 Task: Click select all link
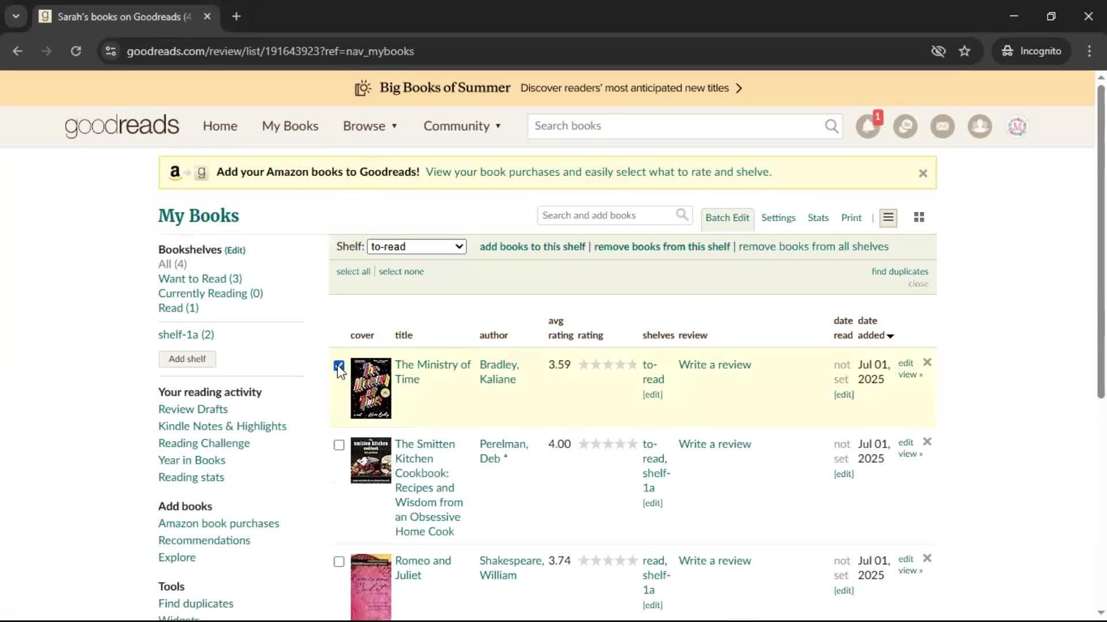[353, 272]
